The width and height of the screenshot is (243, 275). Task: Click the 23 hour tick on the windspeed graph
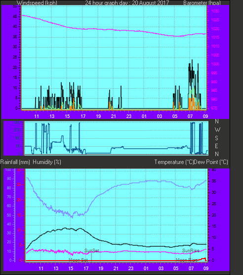129,116
